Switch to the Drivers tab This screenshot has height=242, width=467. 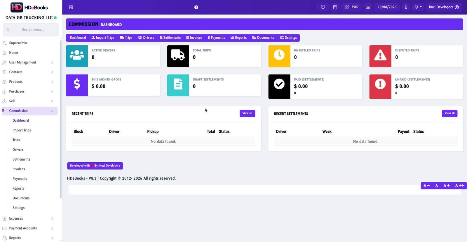click(x=146, y=38)
